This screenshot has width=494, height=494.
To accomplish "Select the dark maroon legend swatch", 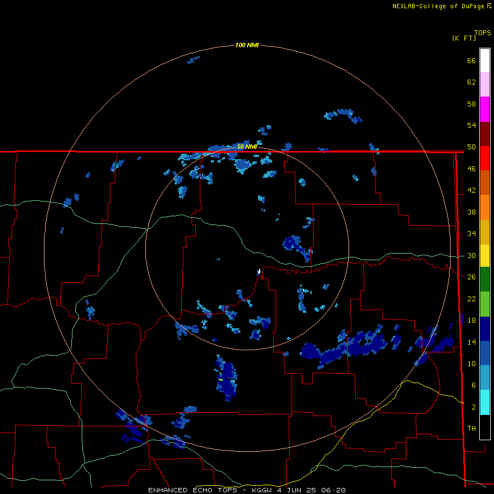I will click(485, 133).
